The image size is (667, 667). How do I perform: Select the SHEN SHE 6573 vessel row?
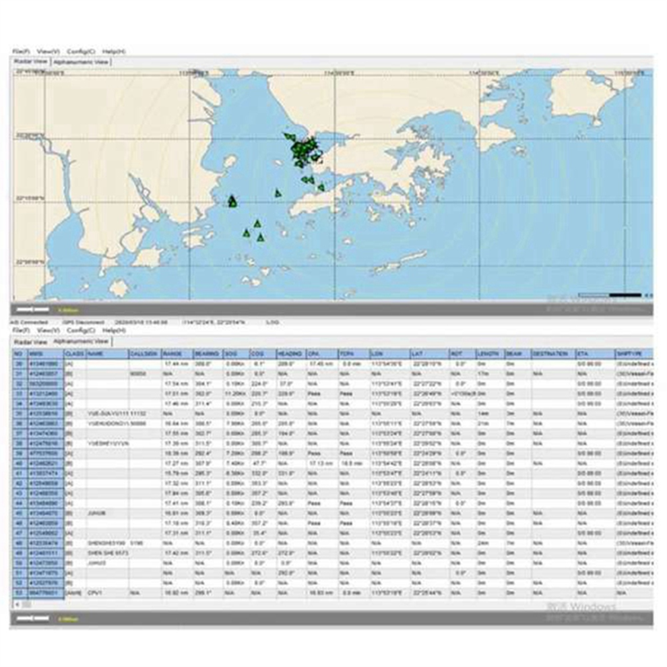[331, 553]
